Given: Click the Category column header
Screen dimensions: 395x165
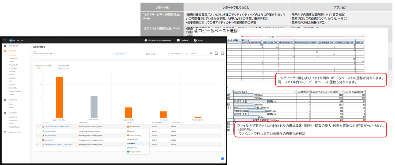Looking at the screenshot, I should [x=83, y=122].
